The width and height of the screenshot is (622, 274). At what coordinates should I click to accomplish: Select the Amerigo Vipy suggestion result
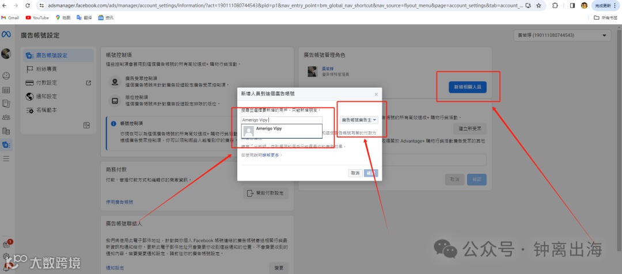[x=282, y=131]
